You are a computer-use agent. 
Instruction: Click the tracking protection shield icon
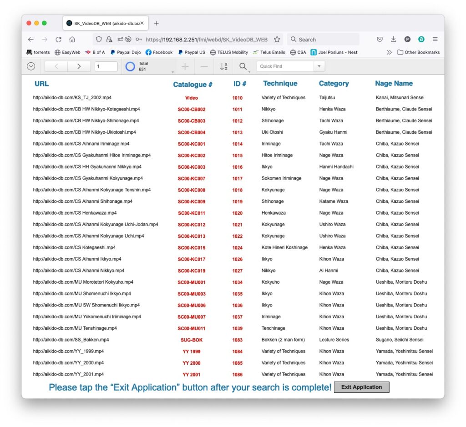(99, 40)
